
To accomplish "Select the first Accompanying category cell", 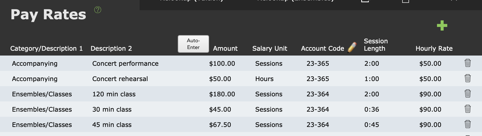I will pyautogui.click(x=35, y=63).
